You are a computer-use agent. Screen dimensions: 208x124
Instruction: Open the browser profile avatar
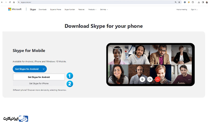click(x=207, y=2)
